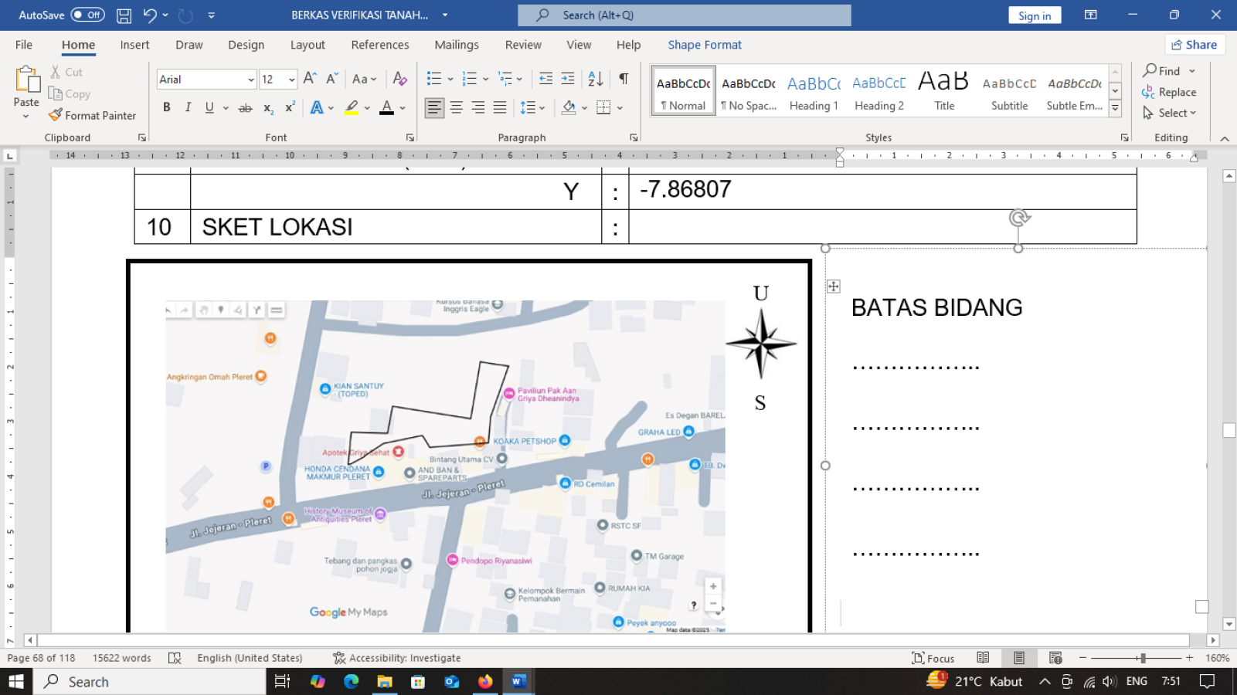This screenshot has height=695, width=1237.
Task: Switch to Print Layout view
Action: 1019,658
